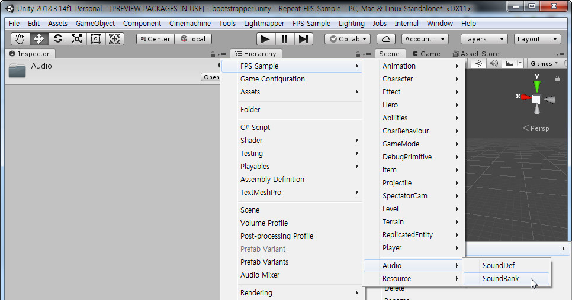The width and height of the screenshot is (572, 300).
Task: Toggle Persp projection label
Action: (536, 128)
